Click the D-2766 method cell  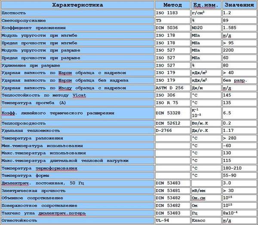click(x=172, y=131)
